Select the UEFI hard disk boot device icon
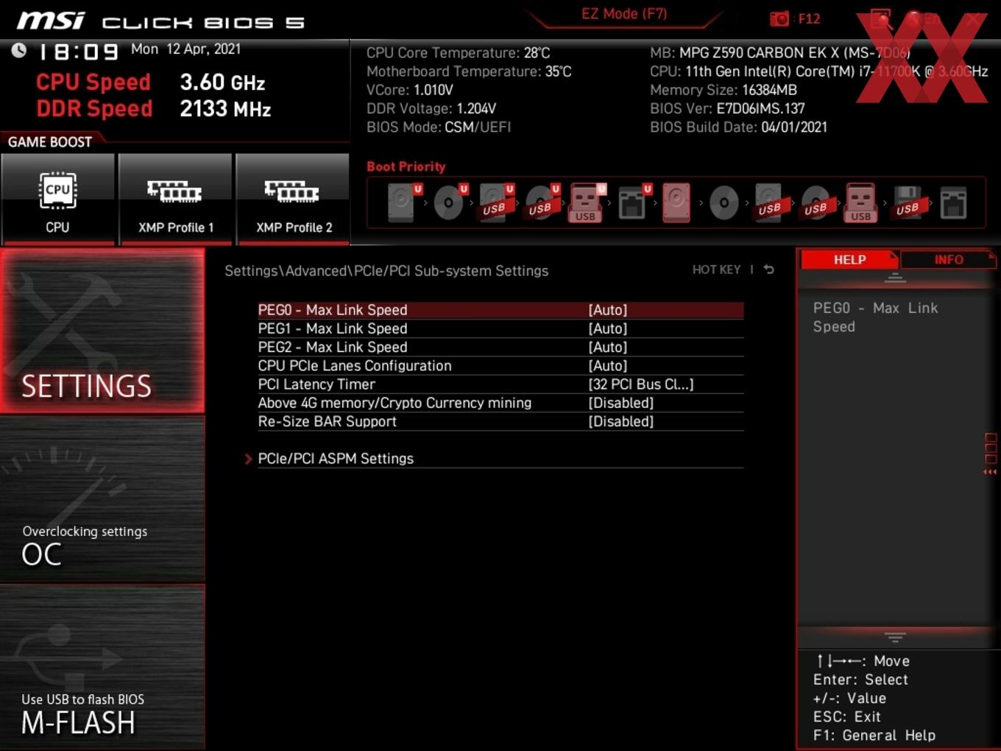This screenshot has height=751, width=1001. click(x=403, y=202)
